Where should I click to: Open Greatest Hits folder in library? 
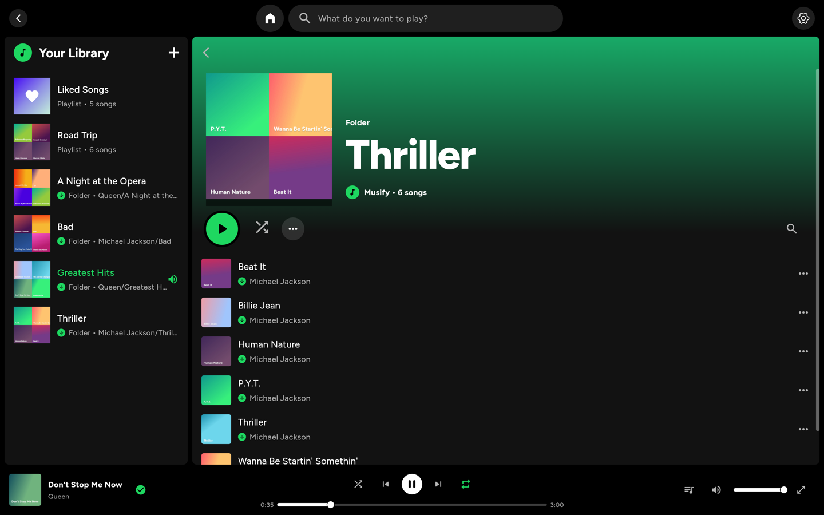(96, 279)
